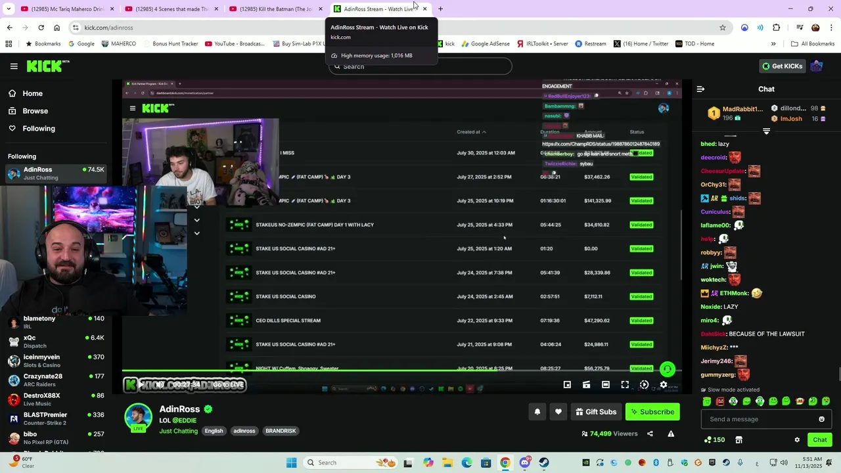Open the chat shop icon
The image size is (841, 473).
point(739,439)
